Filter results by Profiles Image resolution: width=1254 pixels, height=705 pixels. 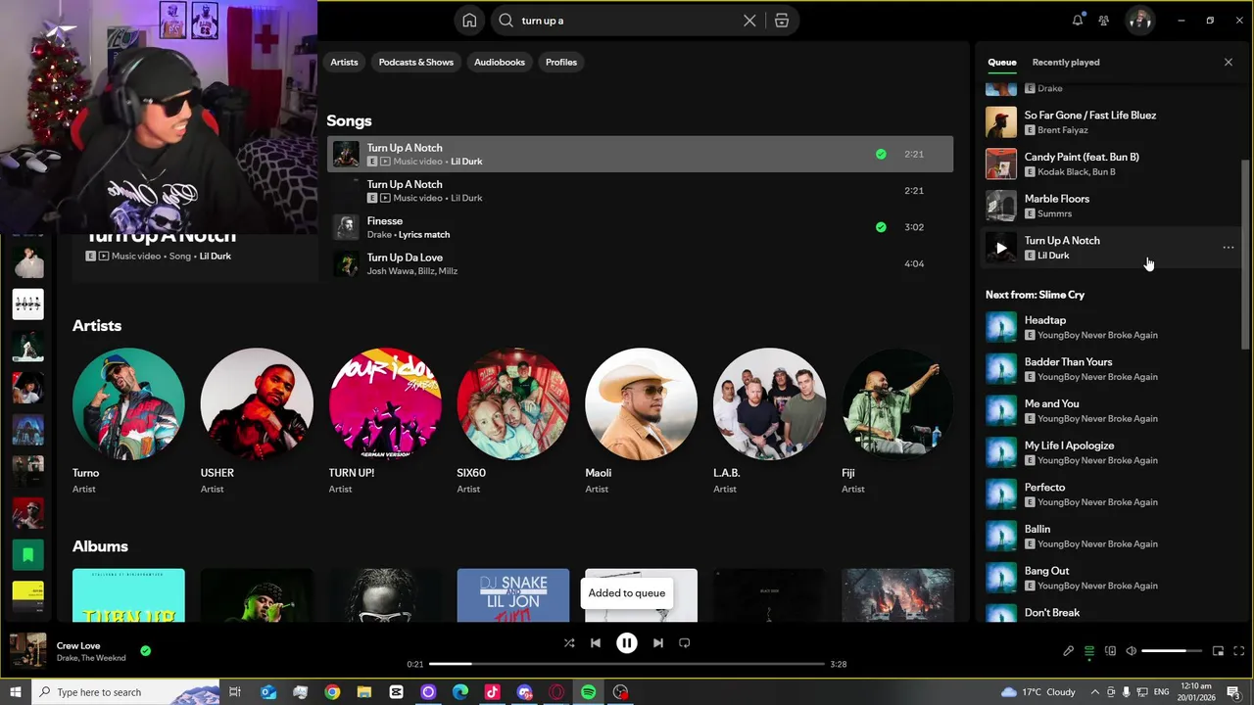coord(561,62)
